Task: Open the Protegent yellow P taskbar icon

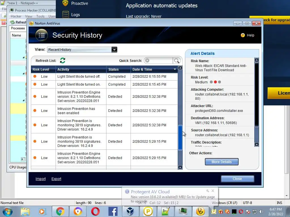Action: [x=148, y=211]
